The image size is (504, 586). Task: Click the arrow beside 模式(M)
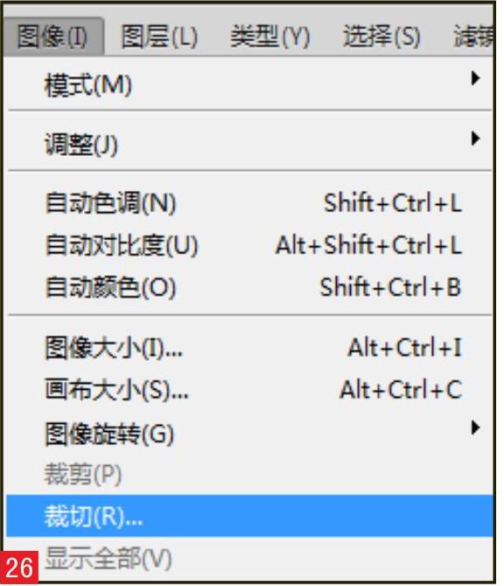[x=475, y=78]
